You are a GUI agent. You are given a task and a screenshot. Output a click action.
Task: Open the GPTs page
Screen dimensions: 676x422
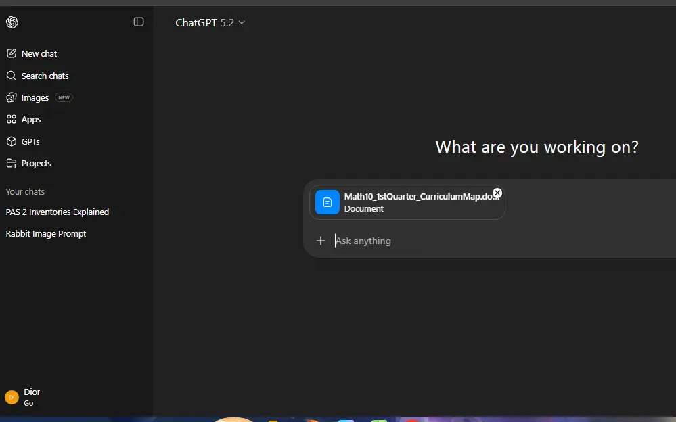[x=30, y=141]
